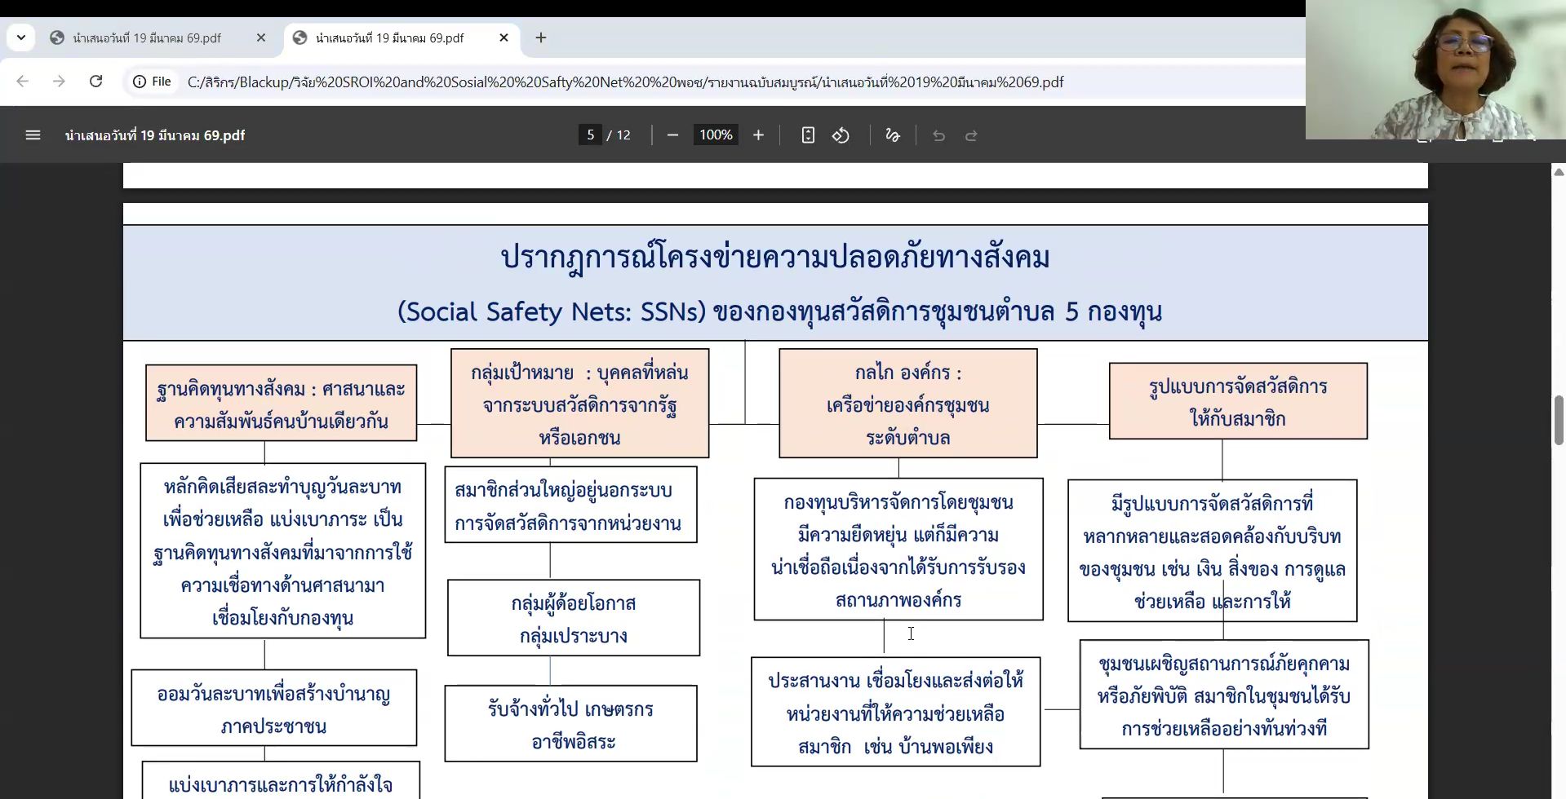Close the second active PDF tab
This screenshot has width=1566, height=799.
coord(504,38)
